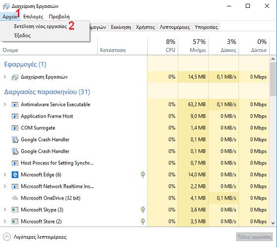This screenshot has width=277, height=247.
Task: Click the 2,2 MB memory value
Action: pyautogui.click(x=198, y=186)
